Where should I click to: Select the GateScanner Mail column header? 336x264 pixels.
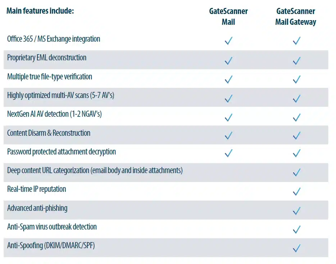228,17
